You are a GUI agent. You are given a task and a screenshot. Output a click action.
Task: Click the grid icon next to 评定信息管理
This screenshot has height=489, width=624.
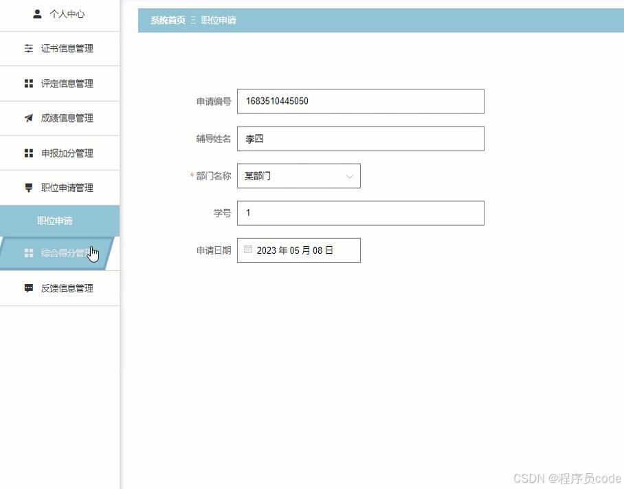[x=29, y=83]
